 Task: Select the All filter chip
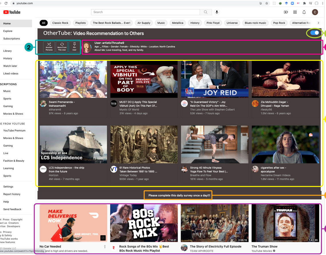click(x=44, y=23)
